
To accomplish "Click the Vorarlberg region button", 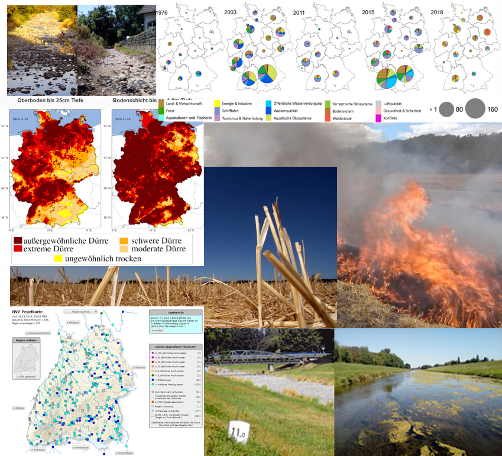I will [124, 453].
